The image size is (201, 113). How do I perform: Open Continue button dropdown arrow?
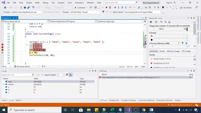(87, 8)
